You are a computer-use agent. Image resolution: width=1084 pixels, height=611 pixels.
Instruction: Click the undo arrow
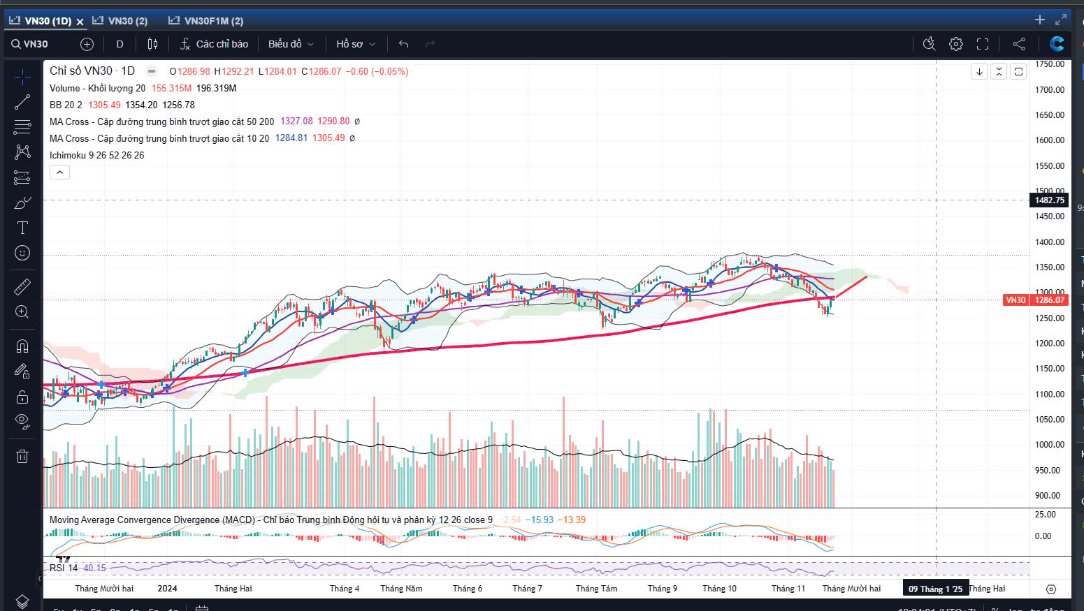[403, 44]
